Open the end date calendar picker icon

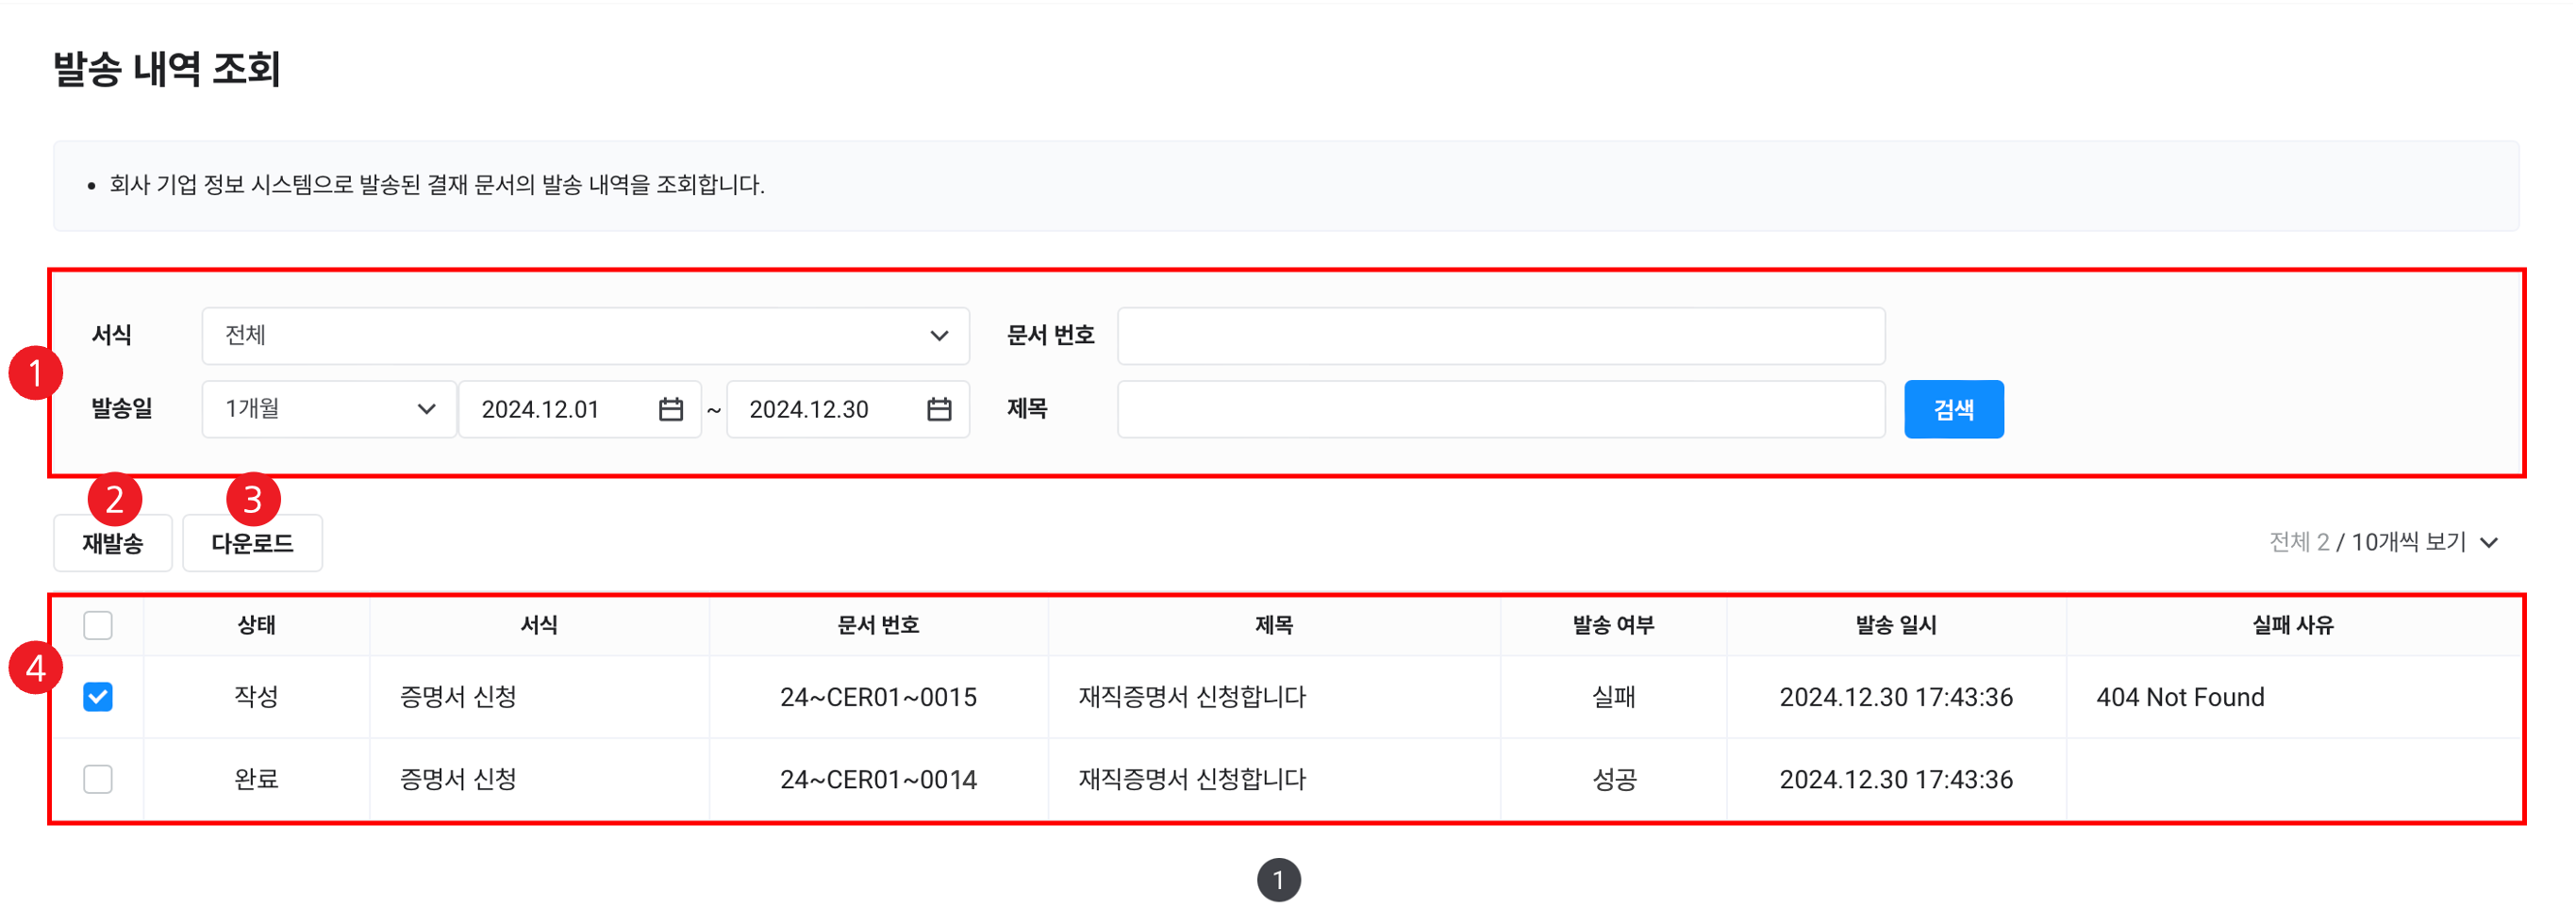939,409
